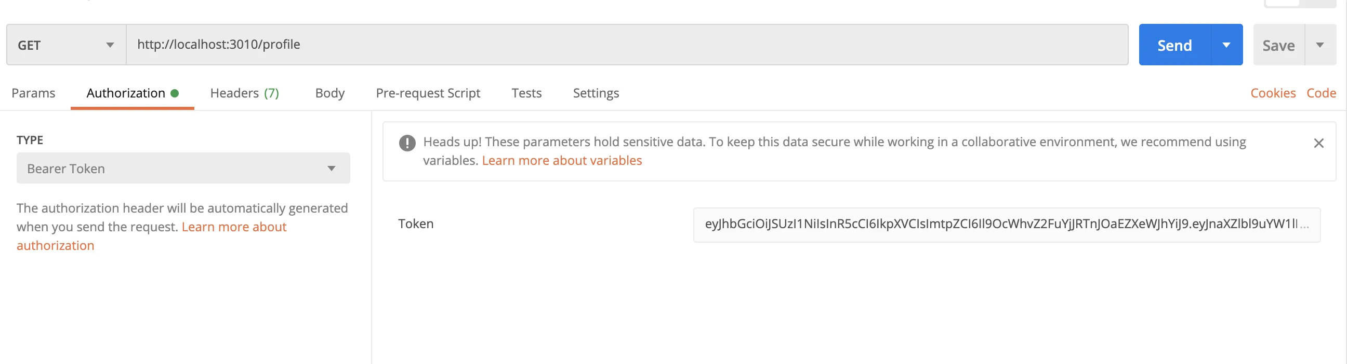This screenshot has height=364, width=1347.
Task: Open the Headers (7) tab
Action: coord(244,93)
